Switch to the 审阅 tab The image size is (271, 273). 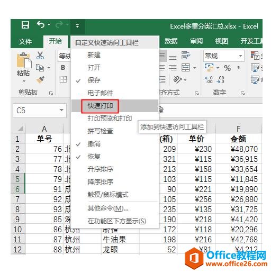pyautogui.click(x=196, y=41)
